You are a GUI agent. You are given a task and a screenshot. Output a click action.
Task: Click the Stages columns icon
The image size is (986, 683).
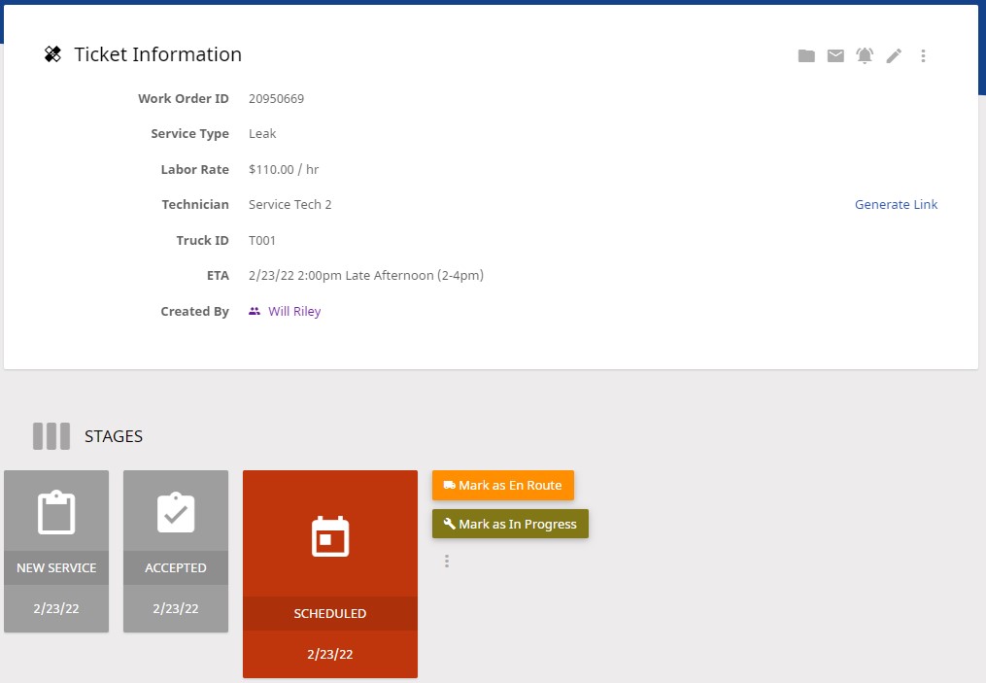[51, 436]
